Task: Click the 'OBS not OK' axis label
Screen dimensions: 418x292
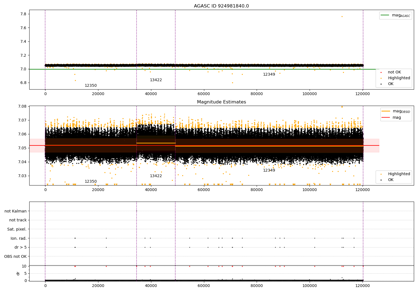Action: pos(16,256)
